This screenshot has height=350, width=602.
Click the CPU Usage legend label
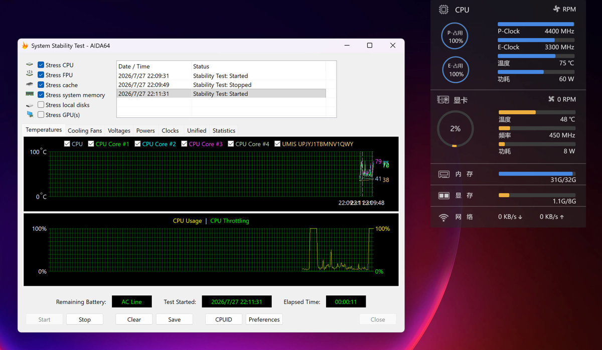click(x=187, y=221)
